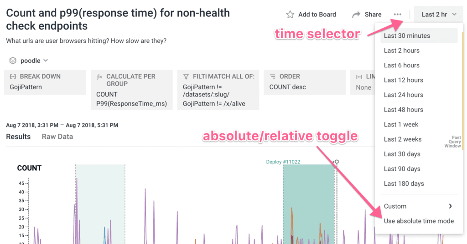This screenshot has width=467, height=244.
Task: Switch to the Raw Data tab
Action: (57, 137)
